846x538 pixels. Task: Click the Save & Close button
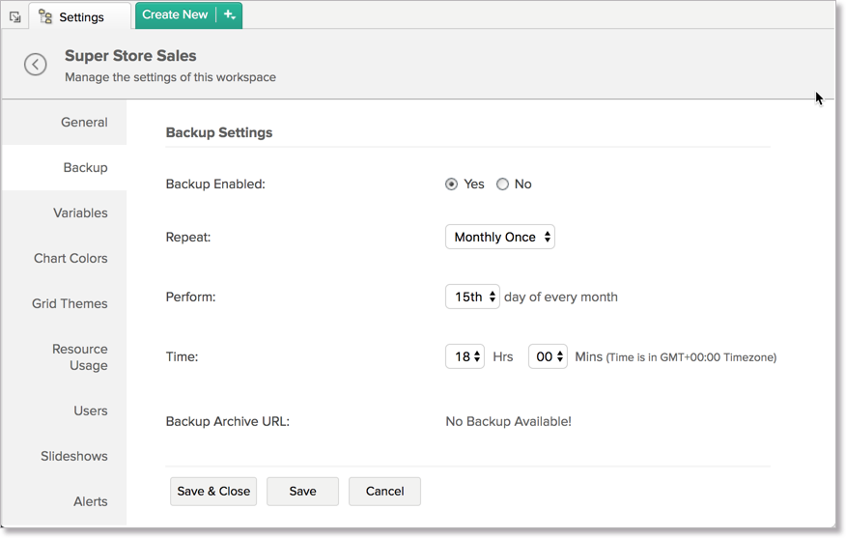[213, 491]
